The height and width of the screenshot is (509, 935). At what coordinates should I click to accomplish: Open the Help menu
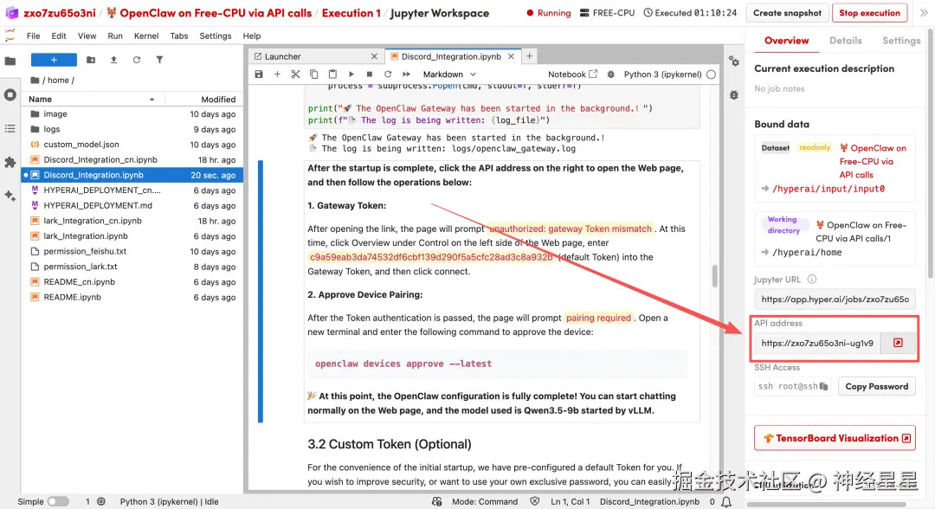click(x=252, y=35)
